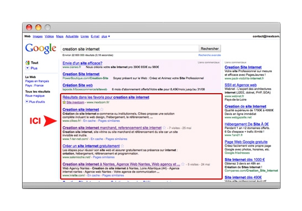
Task: Filter by Pages en français
Action: [37, 81]
